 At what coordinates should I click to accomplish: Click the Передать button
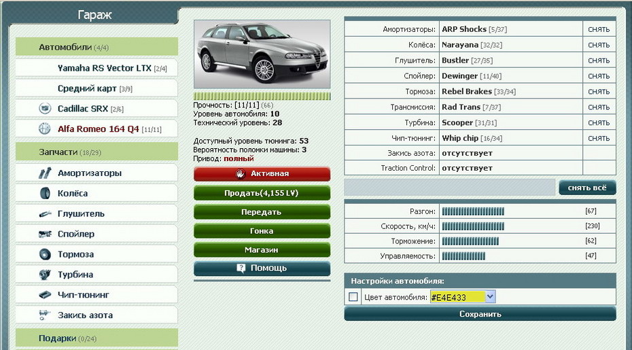click(x=262, y=211)
